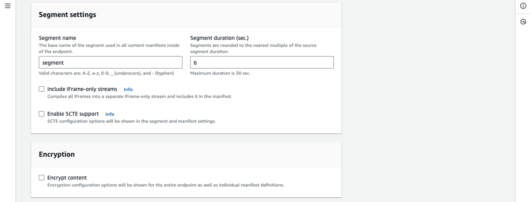
Task: Focus the Segment name input field
Action: (110, 62)
